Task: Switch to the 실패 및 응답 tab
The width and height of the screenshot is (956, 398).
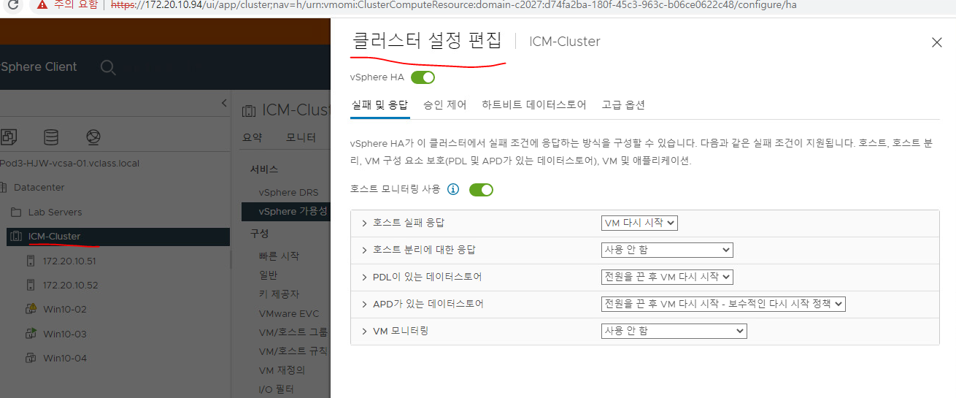Action: tap(379, 104)
